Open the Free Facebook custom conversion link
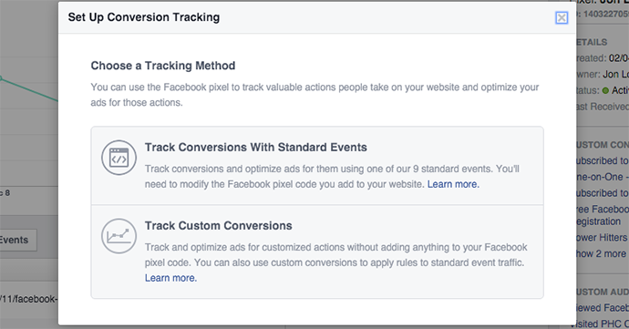 click(x=603, y=209)
